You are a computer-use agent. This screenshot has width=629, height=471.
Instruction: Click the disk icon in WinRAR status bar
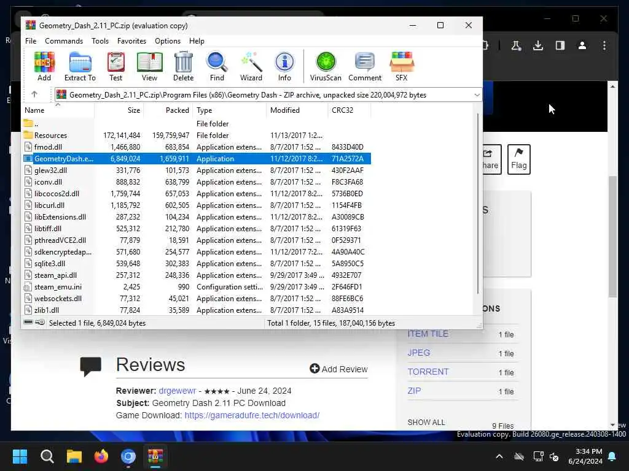28,323
